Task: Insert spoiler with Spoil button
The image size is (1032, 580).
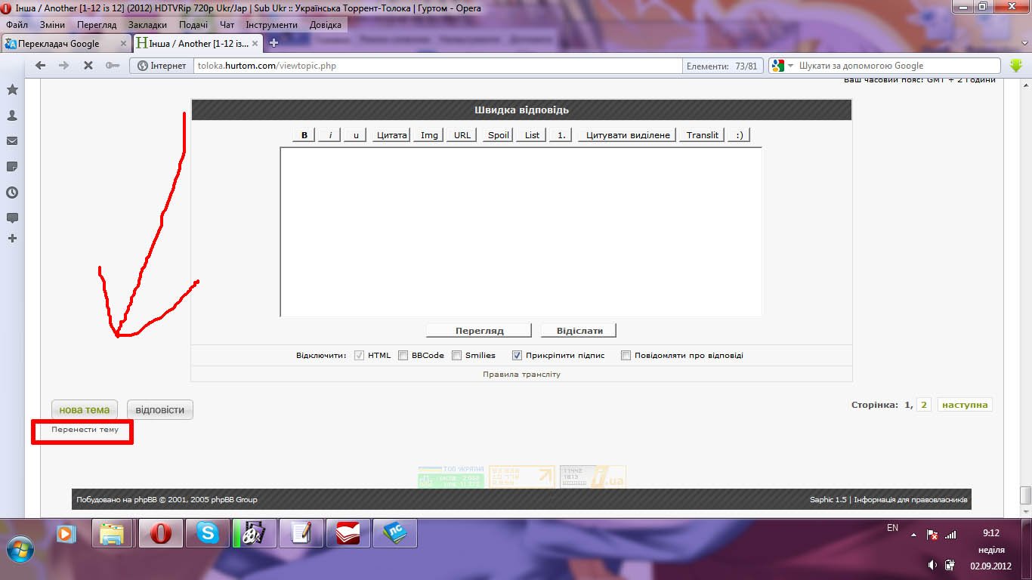Action: pos(499,135)
